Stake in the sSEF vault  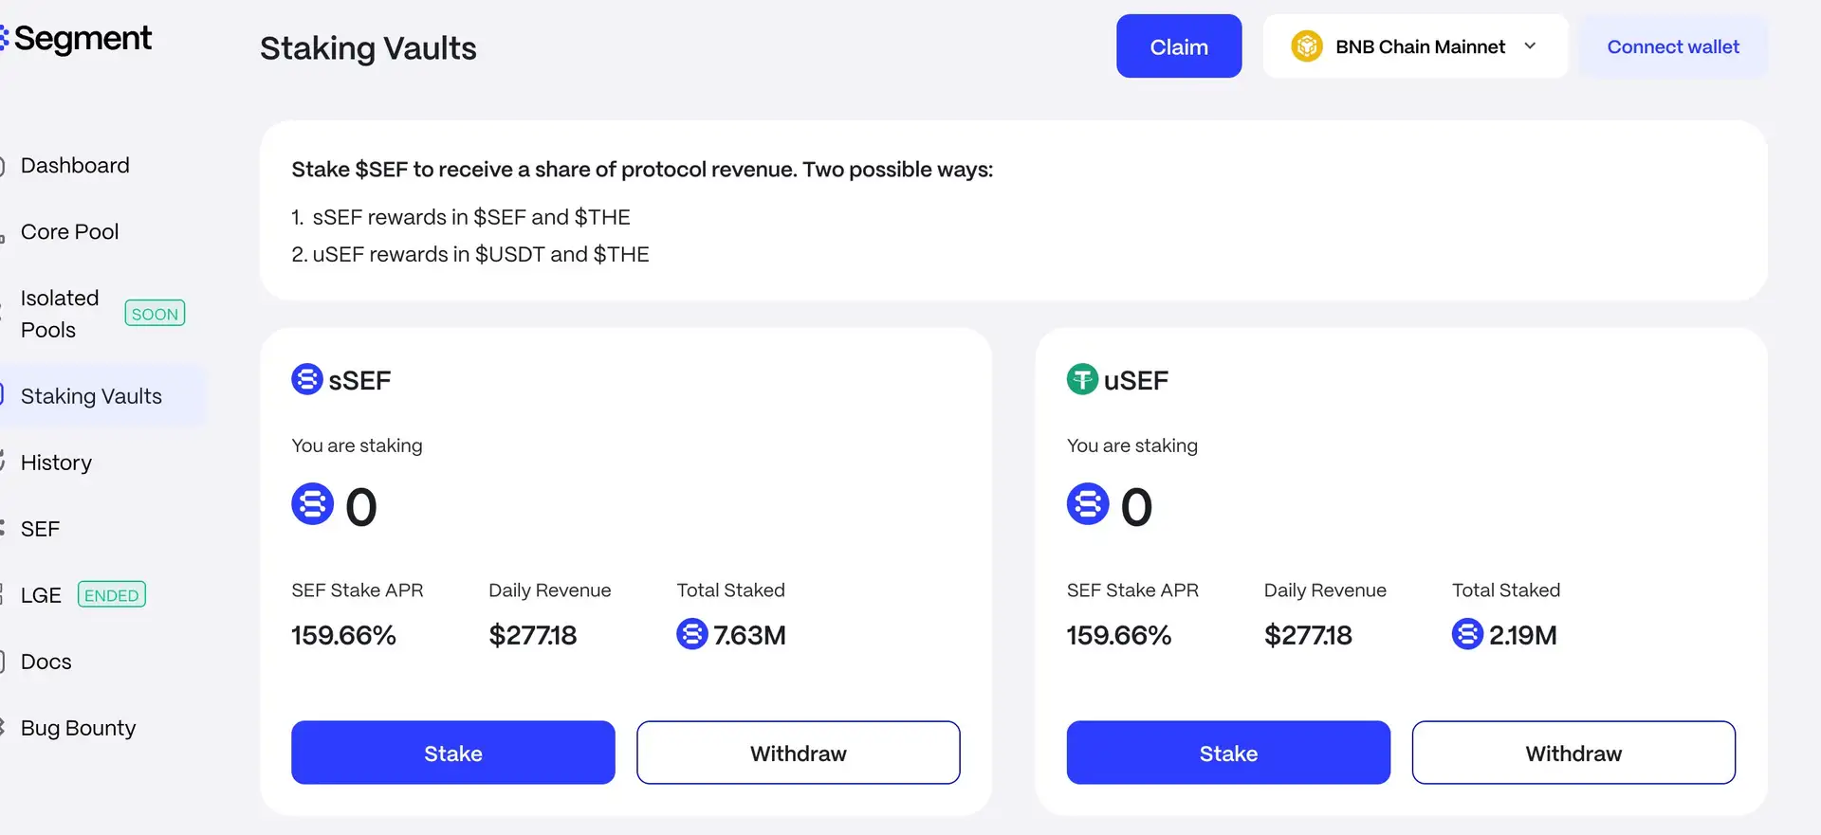tap(452, 753)
